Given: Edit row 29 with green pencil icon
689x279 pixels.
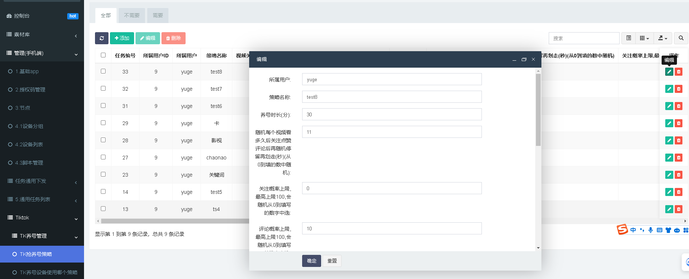Looking at the screenshot, I should (x=669, y=123).
